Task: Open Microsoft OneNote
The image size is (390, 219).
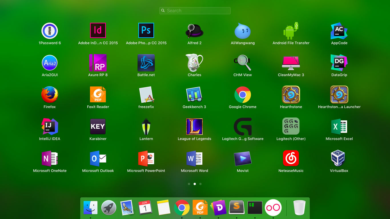Action: 50,159
